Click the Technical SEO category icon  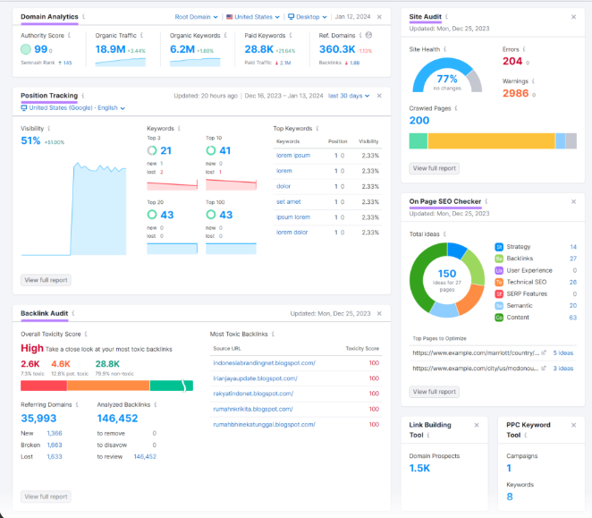click(x=499, y=282)
